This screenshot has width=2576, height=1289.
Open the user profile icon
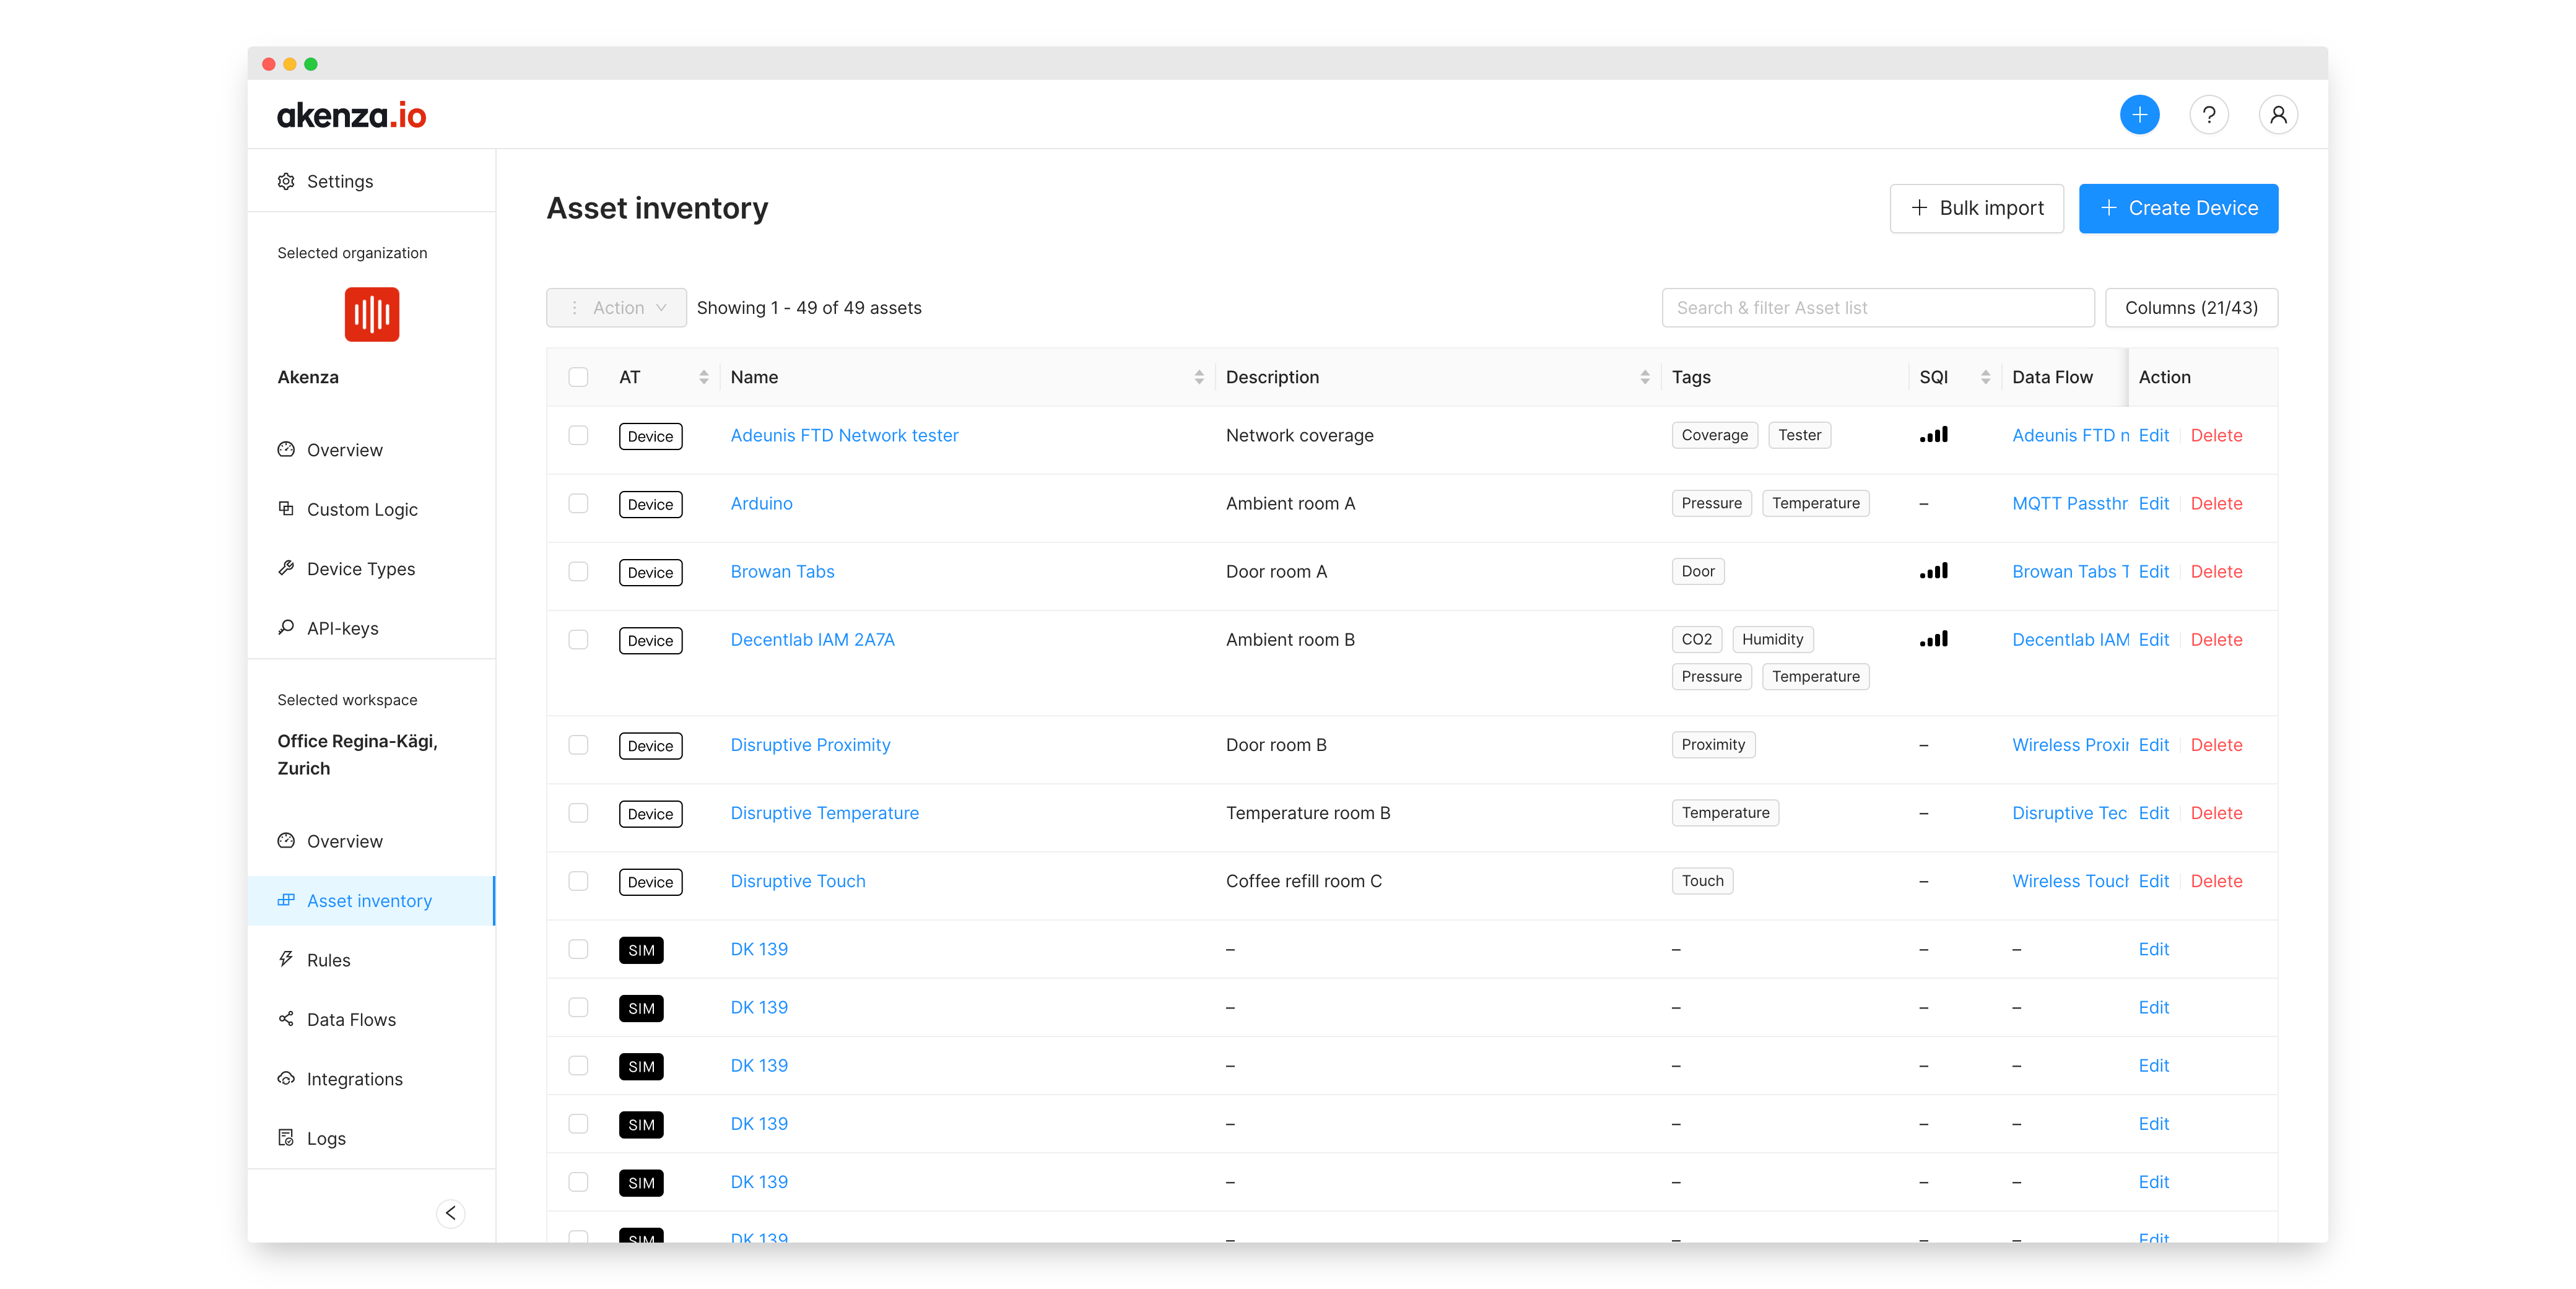pyautogui.click(x=2278, y=115)
